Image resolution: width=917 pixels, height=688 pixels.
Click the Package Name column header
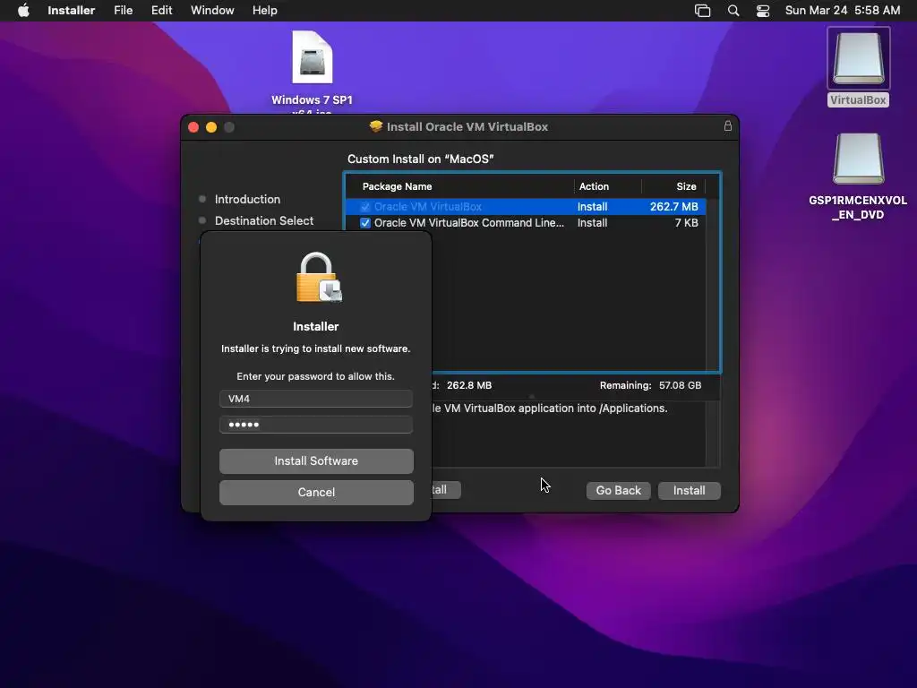point(397,186)
